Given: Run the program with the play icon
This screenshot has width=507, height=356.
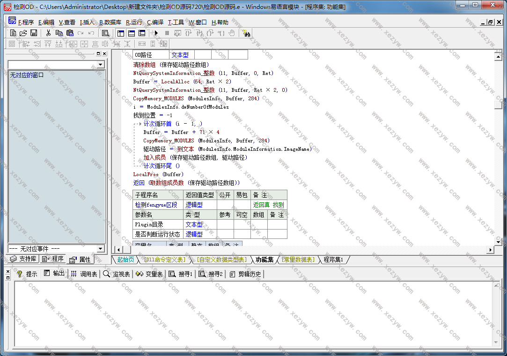Looking at the screenshot, I should 156,33.
